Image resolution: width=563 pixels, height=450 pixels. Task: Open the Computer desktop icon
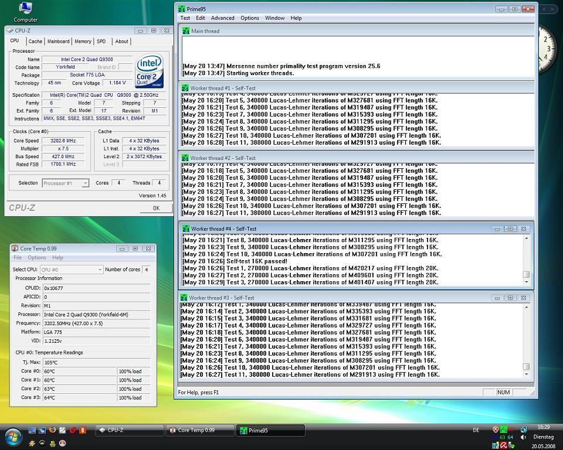pos(25,12)
